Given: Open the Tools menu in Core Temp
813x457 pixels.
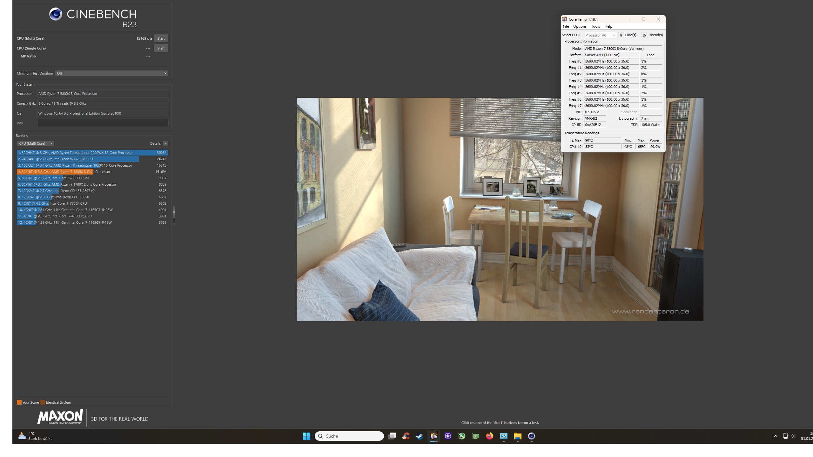Looking at the screenshot, I should [x=595, y=26].
